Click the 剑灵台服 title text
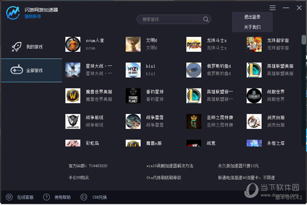 tap(276, 118)
